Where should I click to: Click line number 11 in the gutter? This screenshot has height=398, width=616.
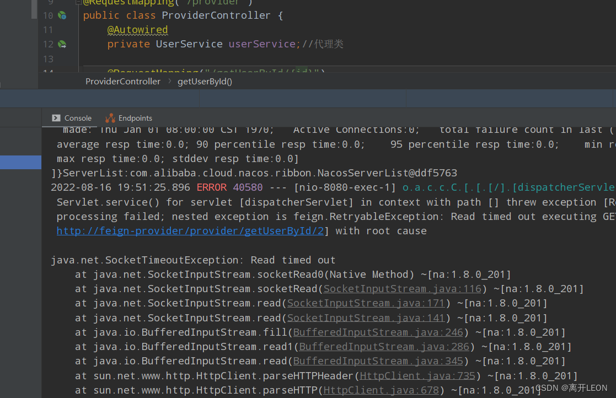tap(48, 30)
